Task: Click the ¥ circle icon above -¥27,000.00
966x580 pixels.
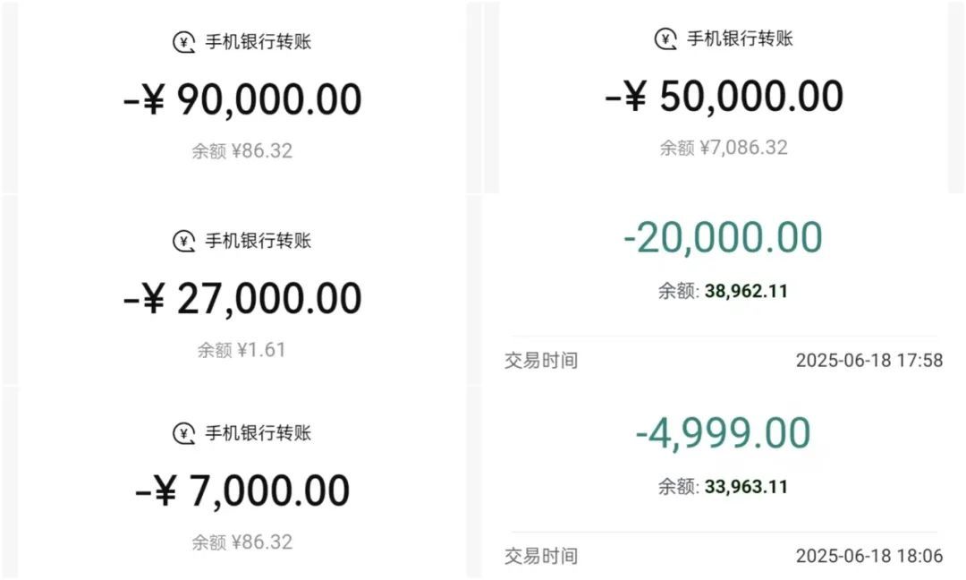Action: coord(183,240)
